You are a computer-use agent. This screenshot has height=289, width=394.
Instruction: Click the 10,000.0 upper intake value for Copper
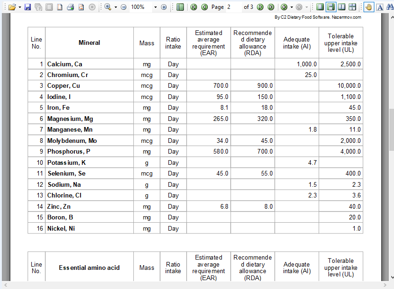tap(349, 86)
